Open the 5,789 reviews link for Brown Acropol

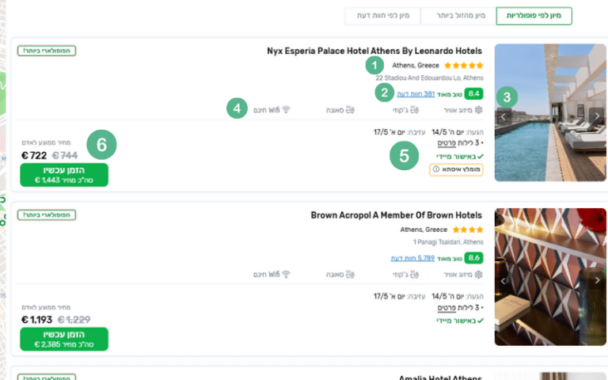click(412, 258)
